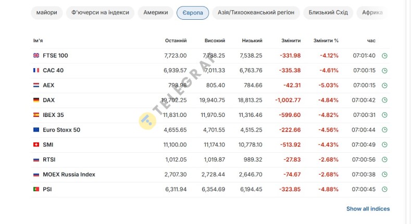Open the Африка tab
The image size is (411, 224).
[372, 12]
